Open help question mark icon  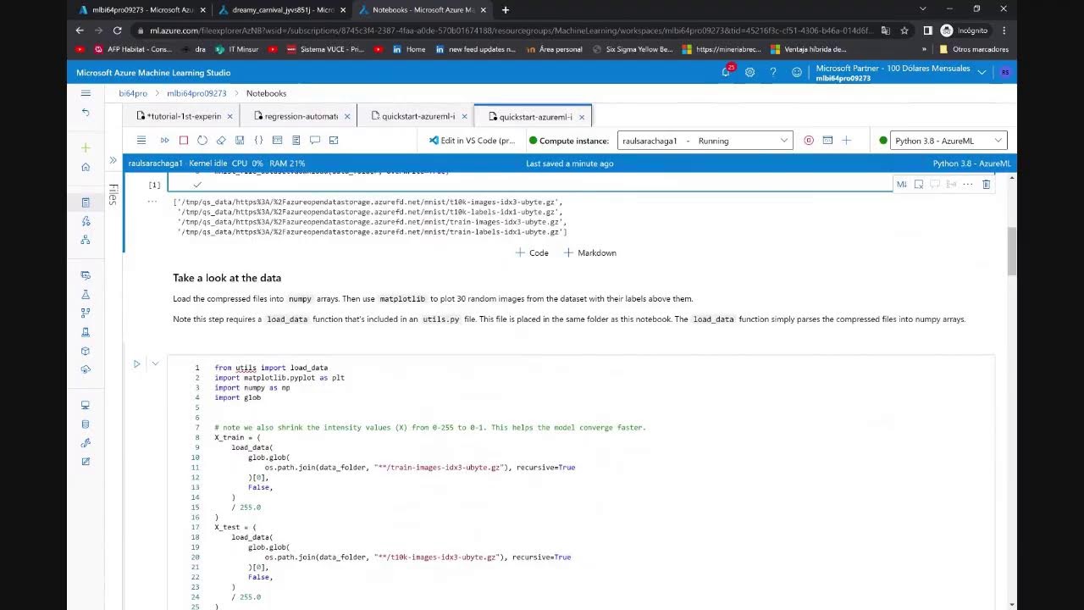(x=773, y=73)
